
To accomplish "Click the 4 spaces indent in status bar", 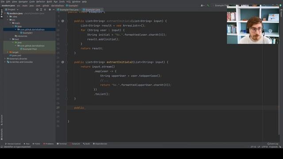I will tap(273, 147).
